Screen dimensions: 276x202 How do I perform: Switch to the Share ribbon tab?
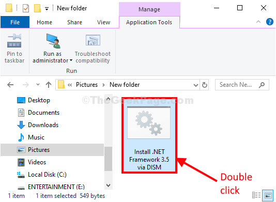(74, 22)
